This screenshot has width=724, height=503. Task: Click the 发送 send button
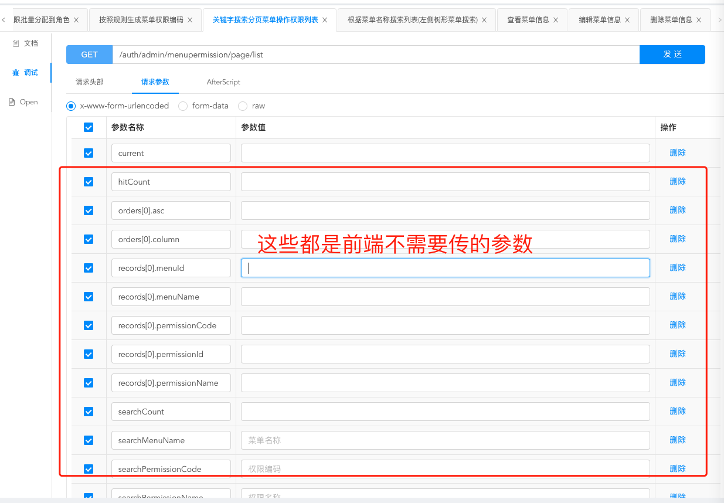(672, 54)
